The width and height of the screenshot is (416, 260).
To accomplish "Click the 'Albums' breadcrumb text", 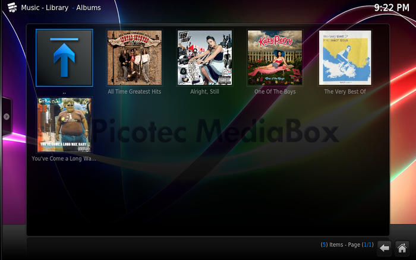I will (89, 8).
